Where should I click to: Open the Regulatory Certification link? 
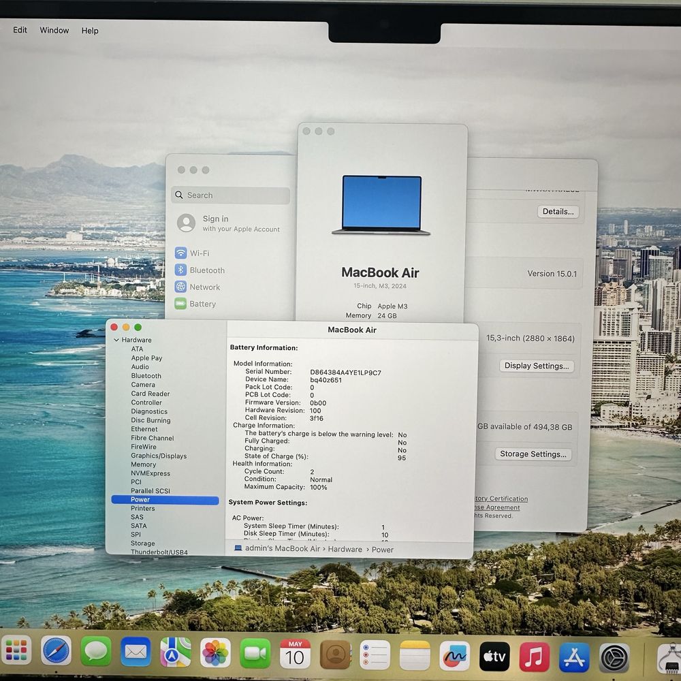(x=501, y=498)
